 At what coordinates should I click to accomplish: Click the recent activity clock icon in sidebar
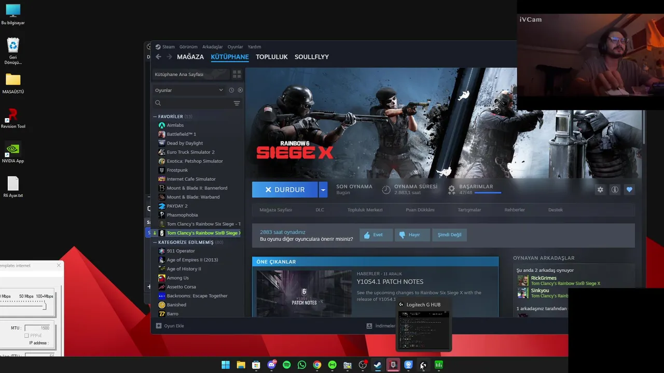[231, 90]
